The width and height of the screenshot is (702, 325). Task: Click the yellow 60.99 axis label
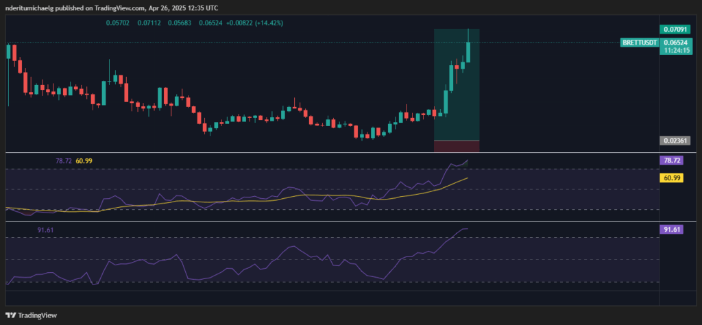[670, 178]
